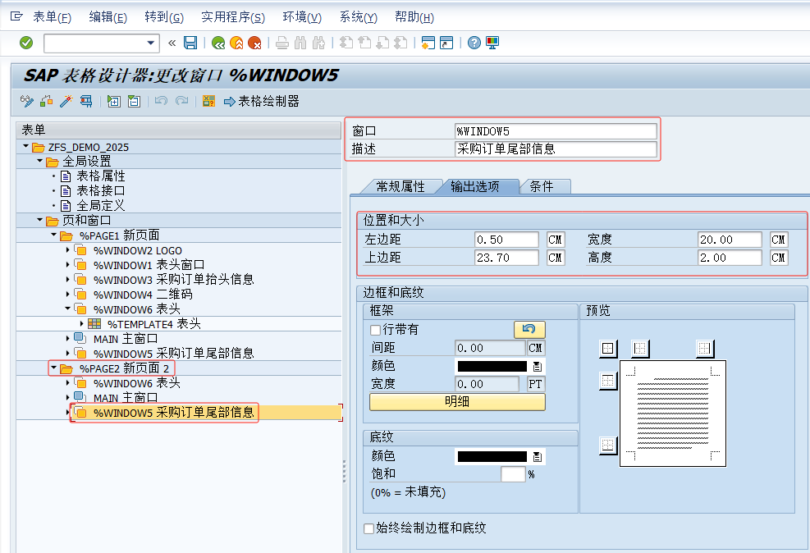Open the 转到(G) menu

pos(164,17)
